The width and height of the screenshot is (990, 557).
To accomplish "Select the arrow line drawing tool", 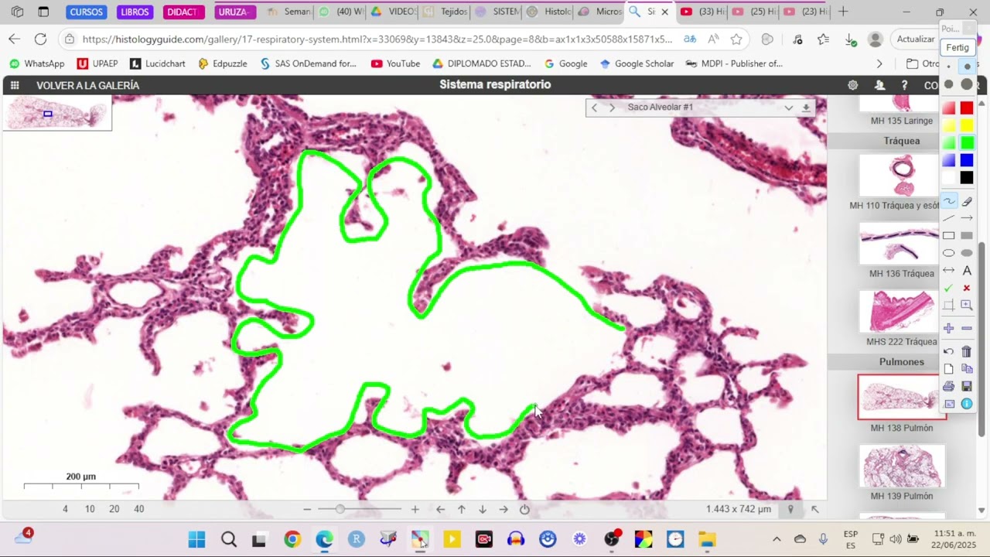I will point(967,218).
